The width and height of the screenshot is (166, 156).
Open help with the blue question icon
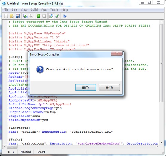point(65,16)
